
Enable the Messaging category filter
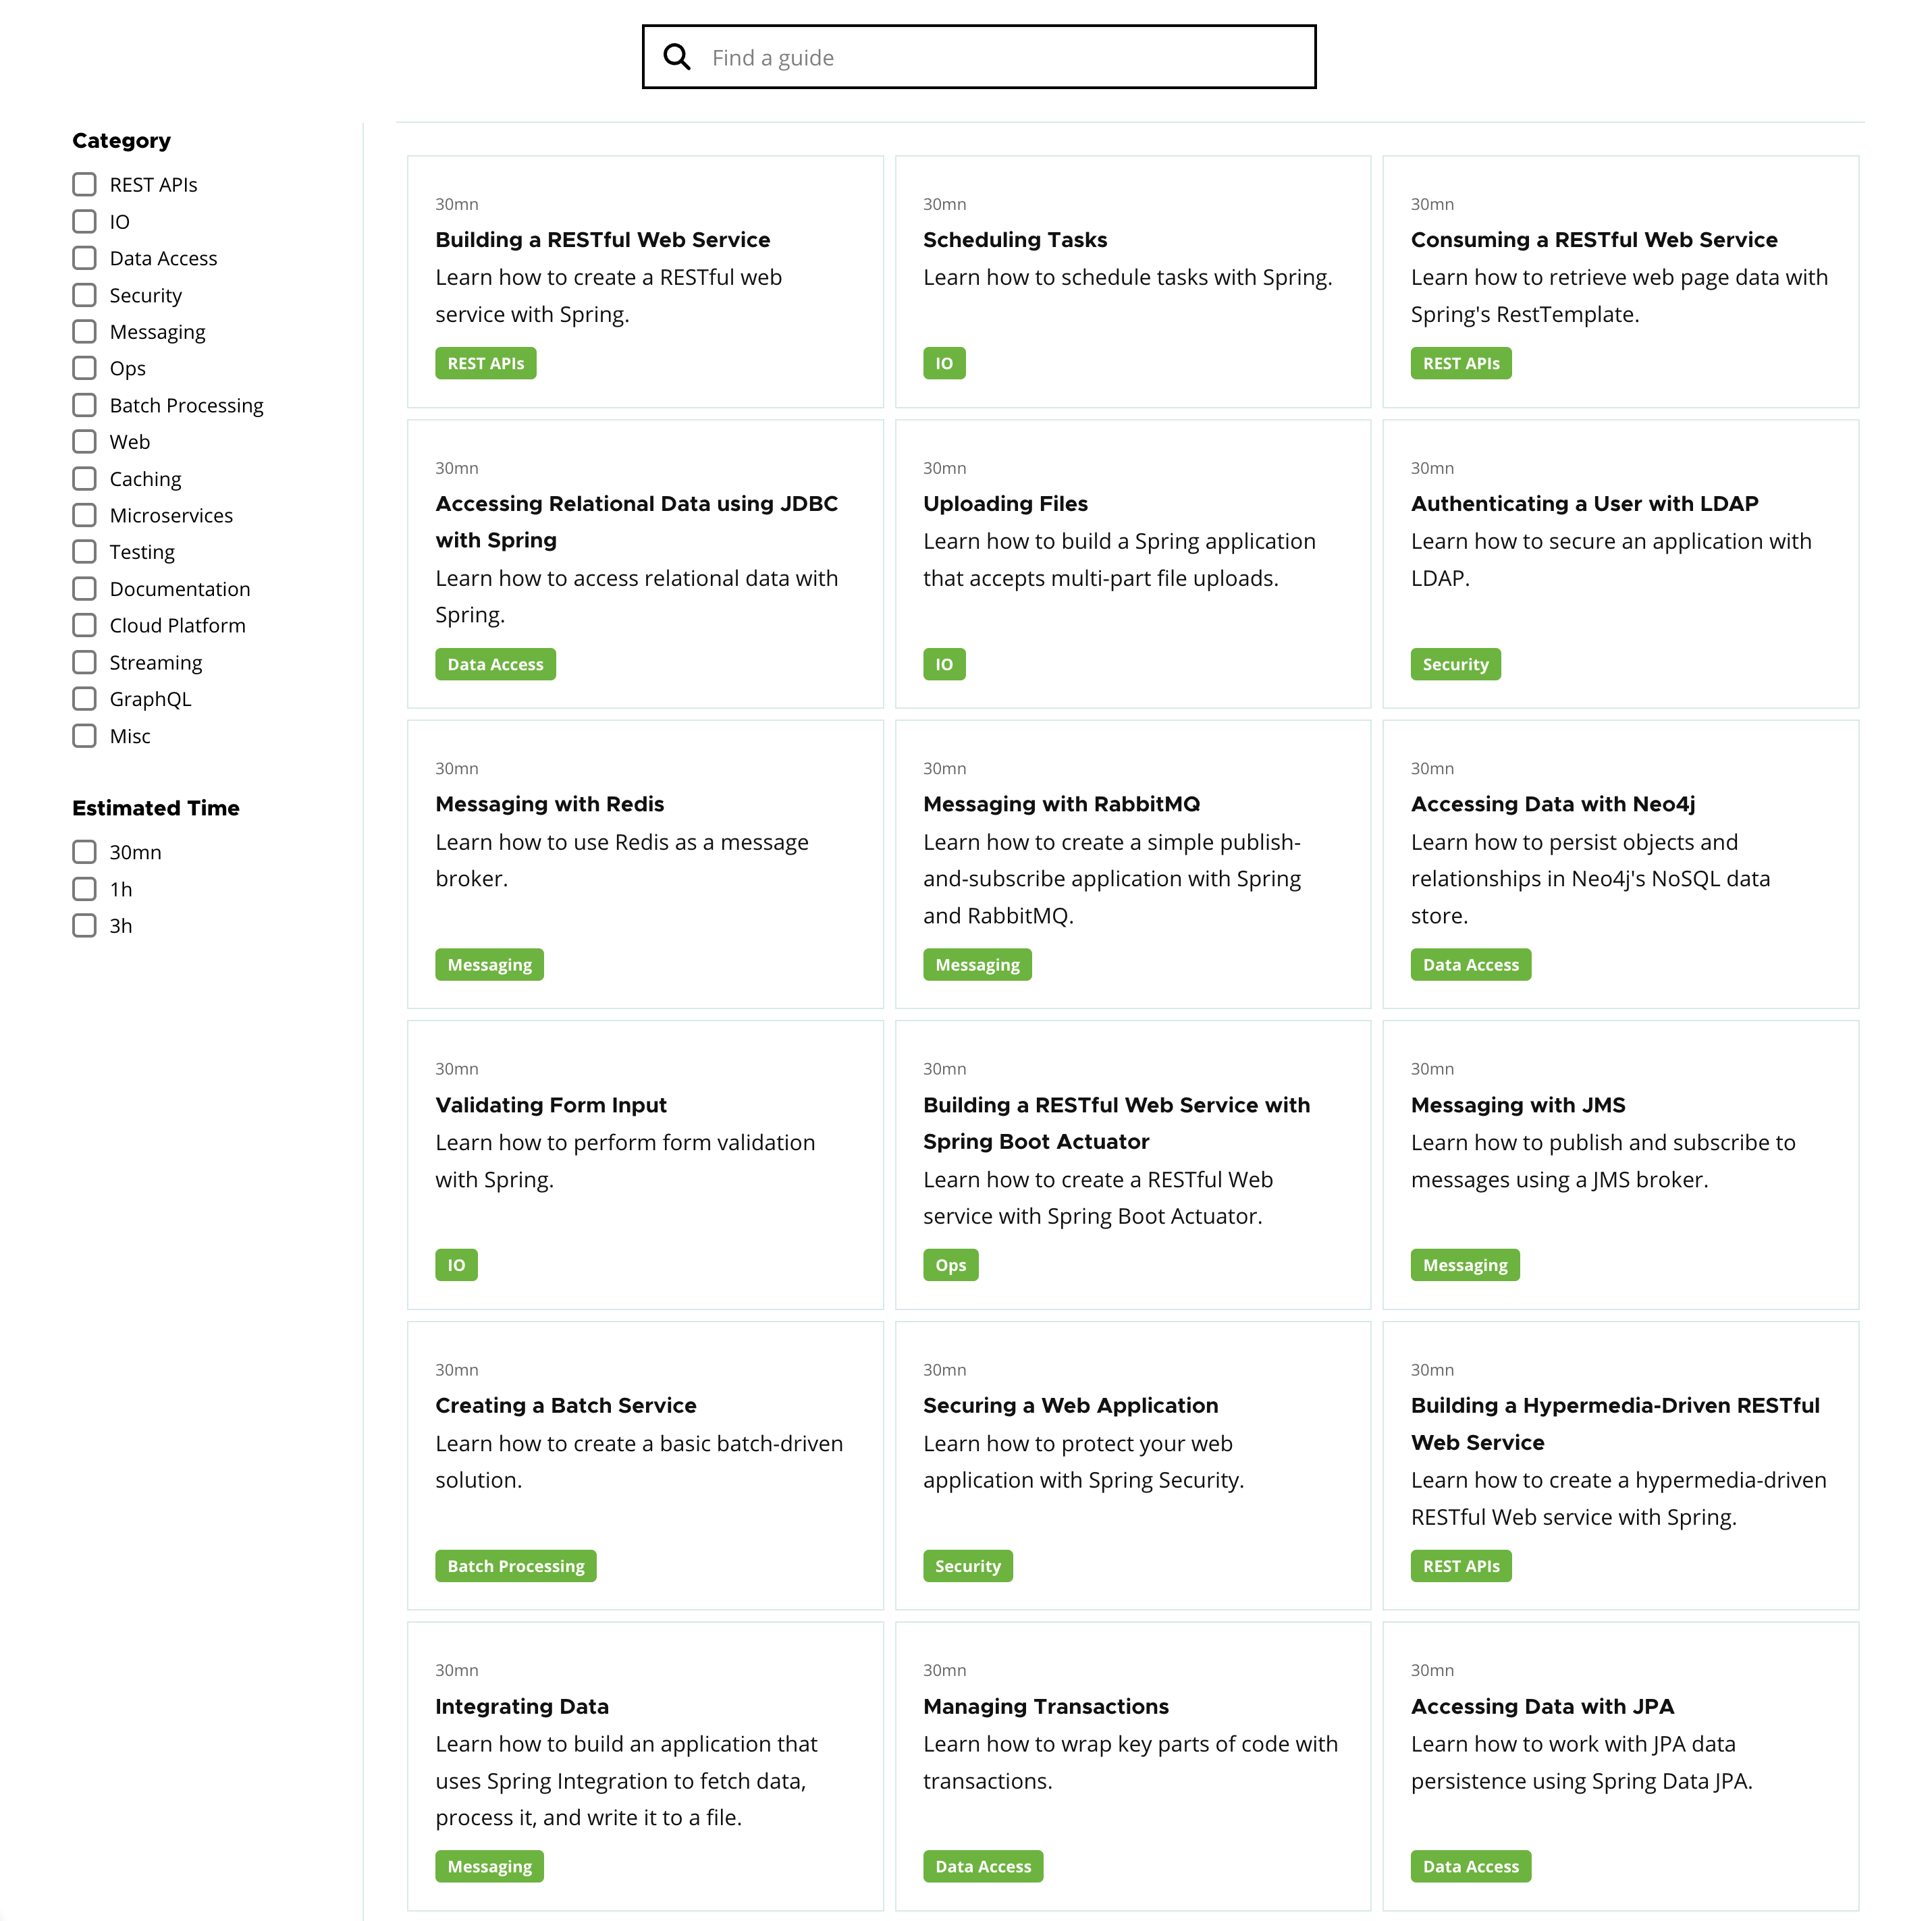tap(84, 331)
